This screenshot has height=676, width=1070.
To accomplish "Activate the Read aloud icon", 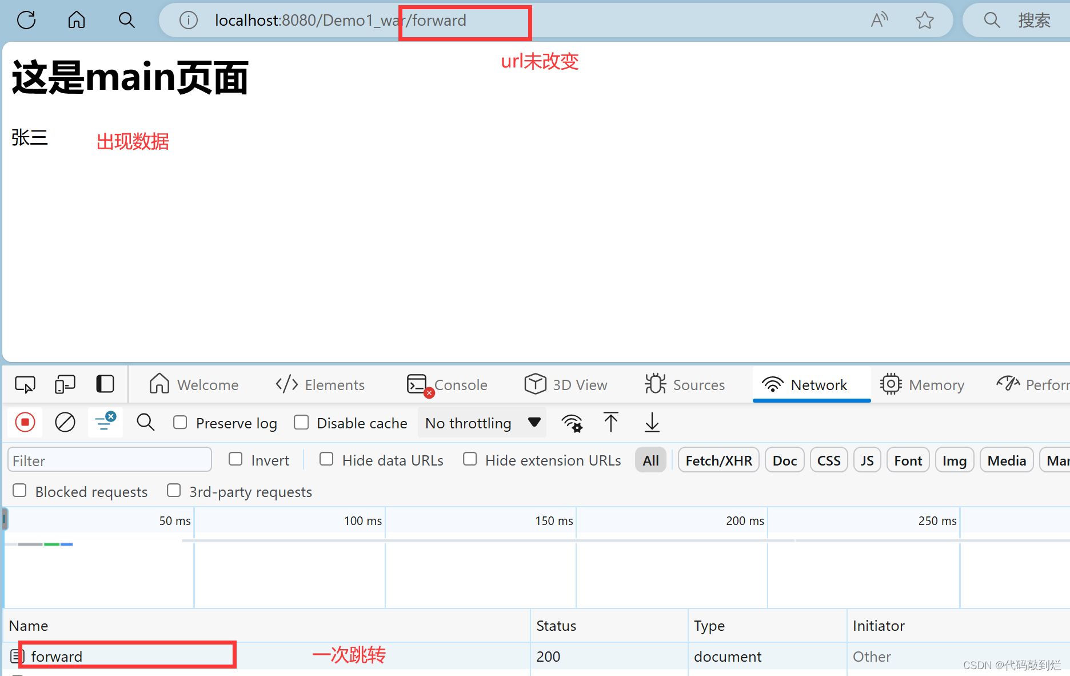I will pyautogui.click(x=879, y=21).
